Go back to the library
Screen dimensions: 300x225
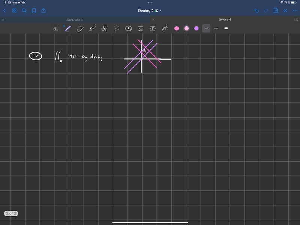coord(4,10)
